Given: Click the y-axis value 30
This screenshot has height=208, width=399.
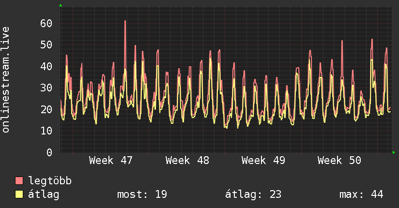Looking at the screenshot, I should (x=46, y=88).
